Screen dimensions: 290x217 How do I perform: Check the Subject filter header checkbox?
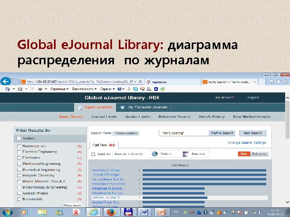tap(19, 138)
